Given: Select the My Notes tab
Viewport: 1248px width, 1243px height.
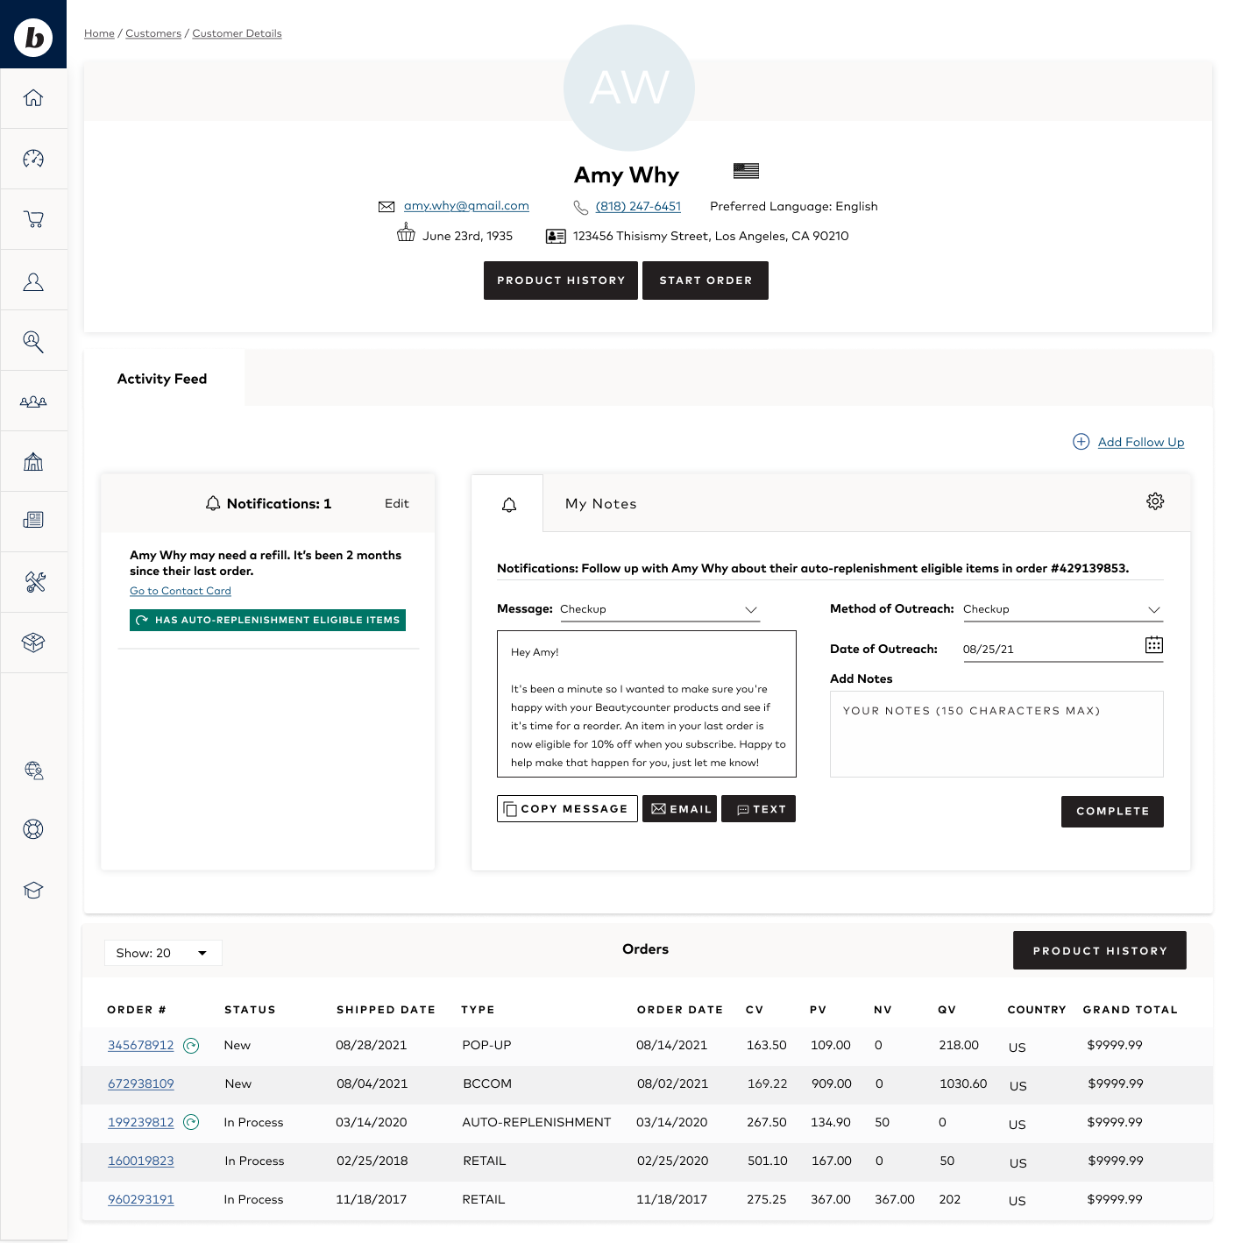Looking at the screenshot, I should pos(601,504).
